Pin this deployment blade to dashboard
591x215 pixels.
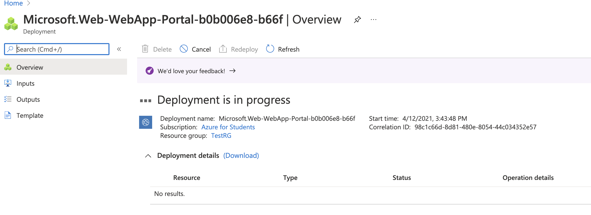click(357, 20)
